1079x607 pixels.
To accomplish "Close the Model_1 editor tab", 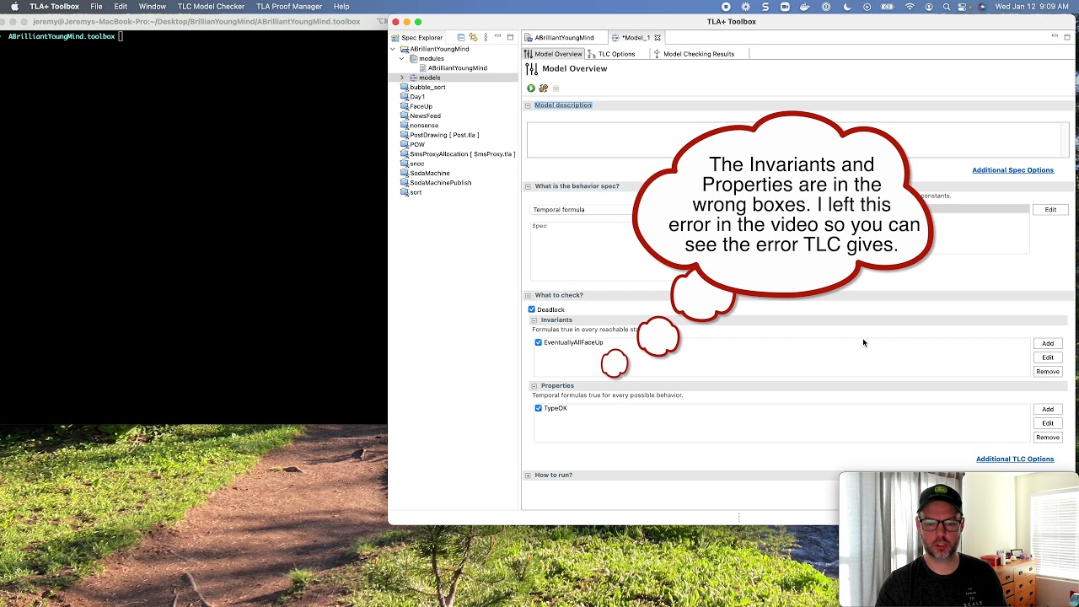I will tap(658, 37).
